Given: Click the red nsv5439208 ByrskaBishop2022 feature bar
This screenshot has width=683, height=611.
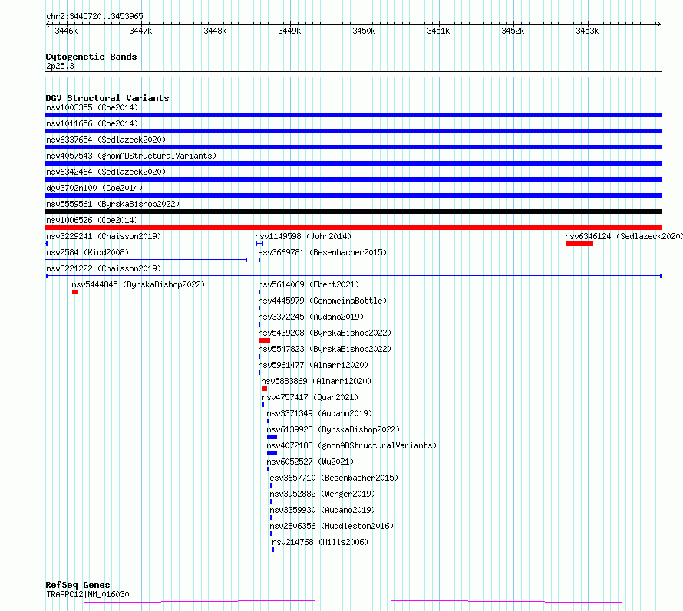Looking at the screenshot, I should click(x=265, y=340).
